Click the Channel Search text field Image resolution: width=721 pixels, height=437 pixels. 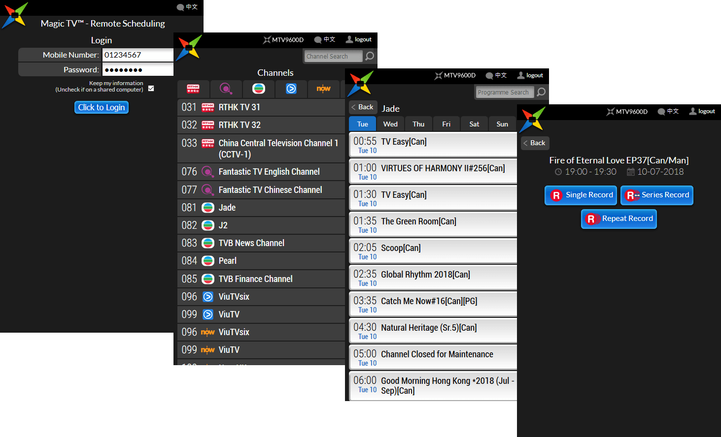[334, 56]
